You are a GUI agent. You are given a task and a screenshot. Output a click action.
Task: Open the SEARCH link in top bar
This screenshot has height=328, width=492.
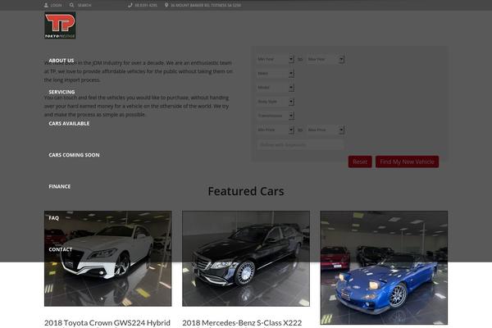[84, 6]
